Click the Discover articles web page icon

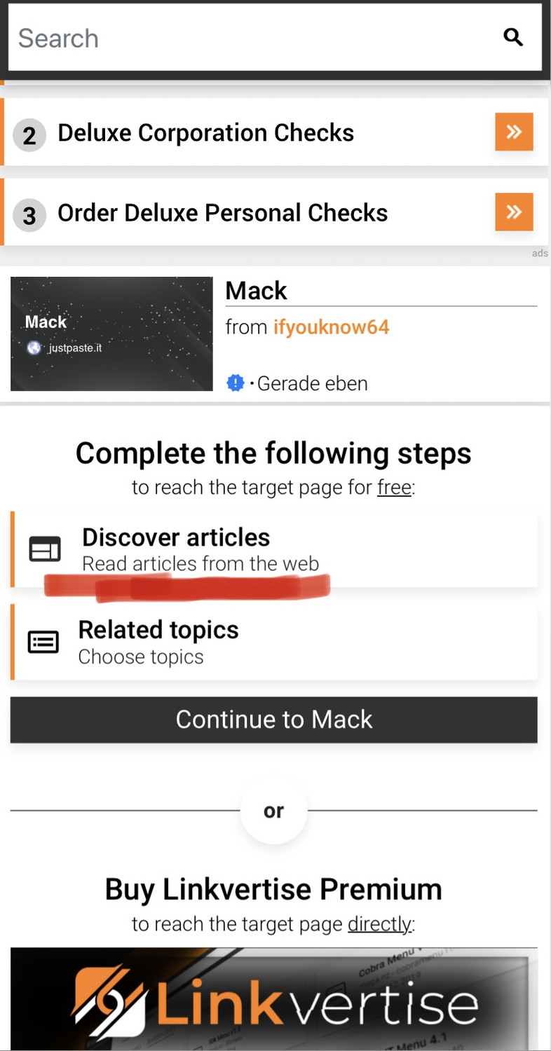click(45, 549)
